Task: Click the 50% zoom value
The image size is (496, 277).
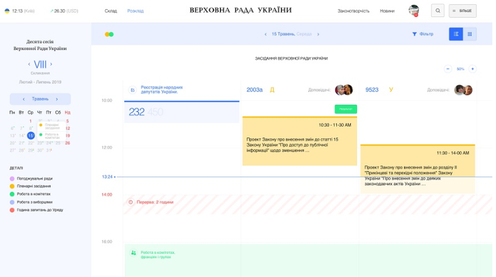Action: click(x=460, y=69)
